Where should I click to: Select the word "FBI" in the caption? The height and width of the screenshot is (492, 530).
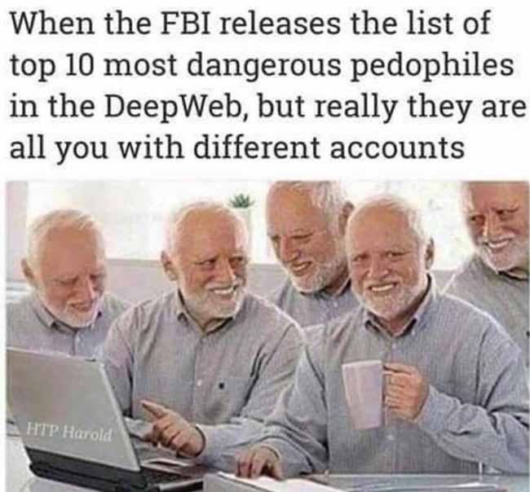(185, 24)
